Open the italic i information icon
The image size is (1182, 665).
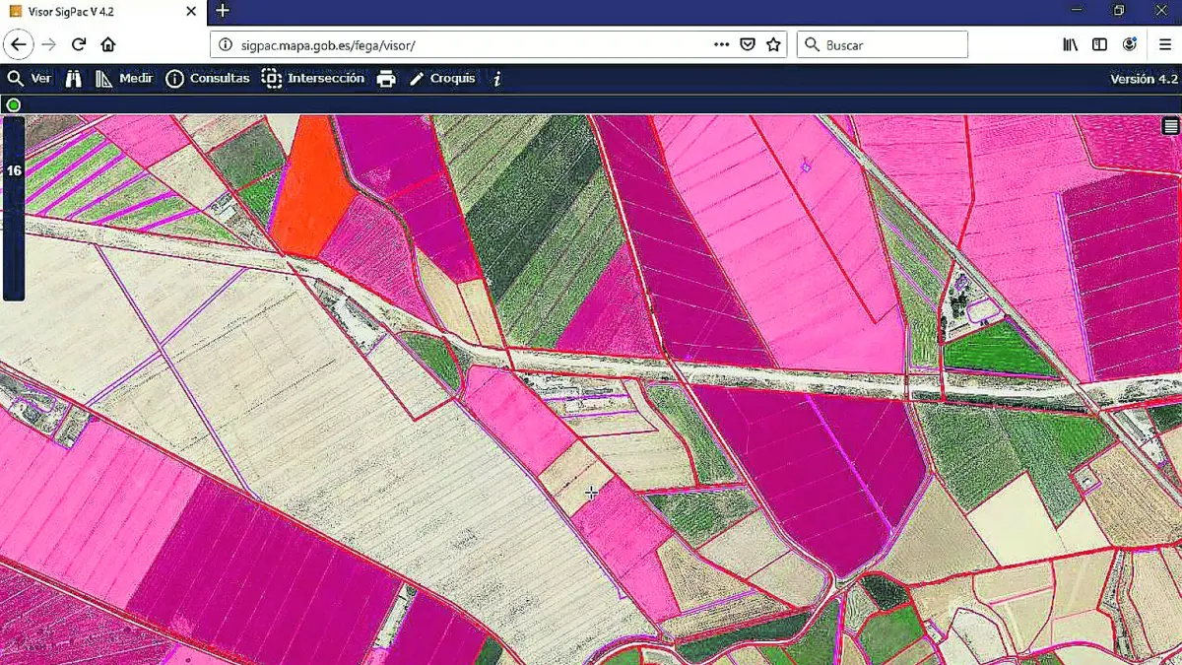pos(497,79)
